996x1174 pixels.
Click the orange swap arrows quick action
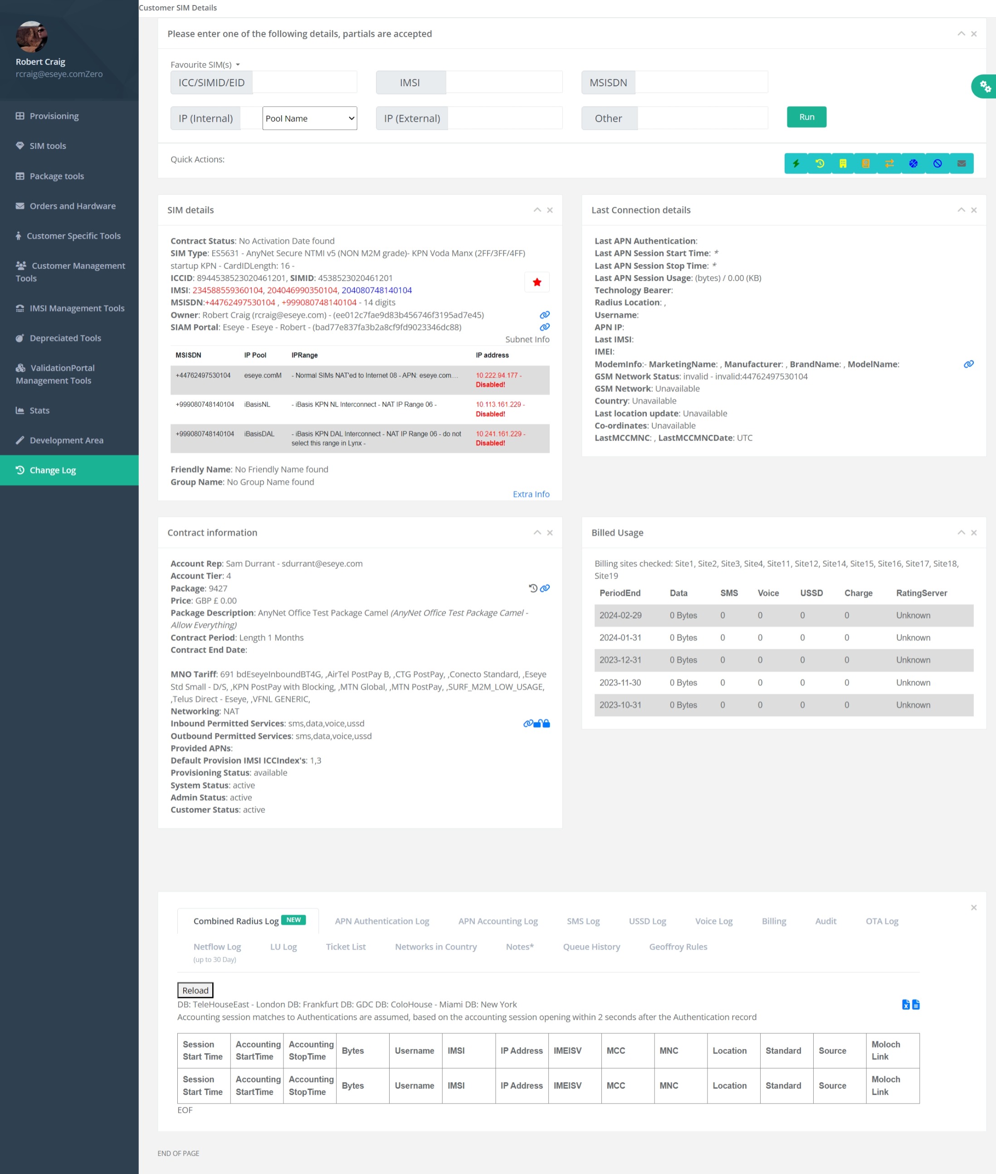[889, 163]
